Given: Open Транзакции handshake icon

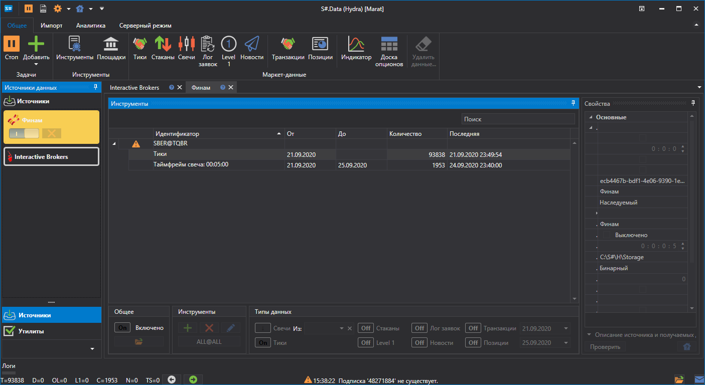Looking at the screenshot, I should click(288, 44).
